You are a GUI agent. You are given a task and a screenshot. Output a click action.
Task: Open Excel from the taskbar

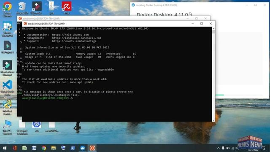pos(24,148)
